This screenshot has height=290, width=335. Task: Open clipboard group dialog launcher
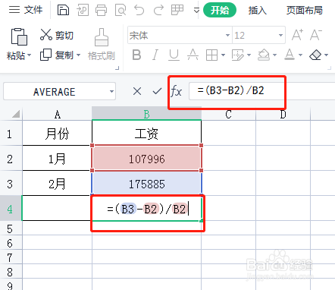[117, 68]
